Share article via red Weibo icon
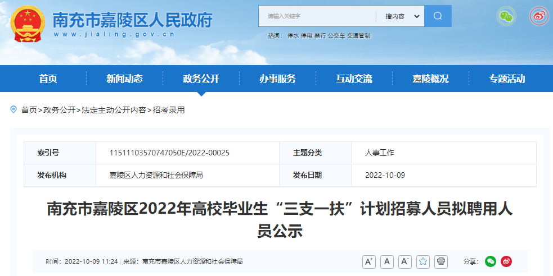The image size is (553, 276). tap(506, 261)
